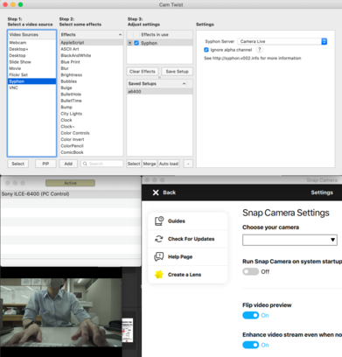Select BlackAndWhite effect

click(91, 55)
